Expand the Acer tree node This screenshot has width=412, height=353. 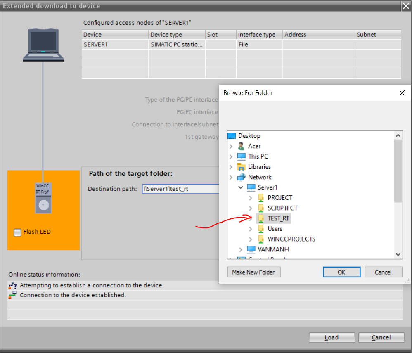pos(231,146)
